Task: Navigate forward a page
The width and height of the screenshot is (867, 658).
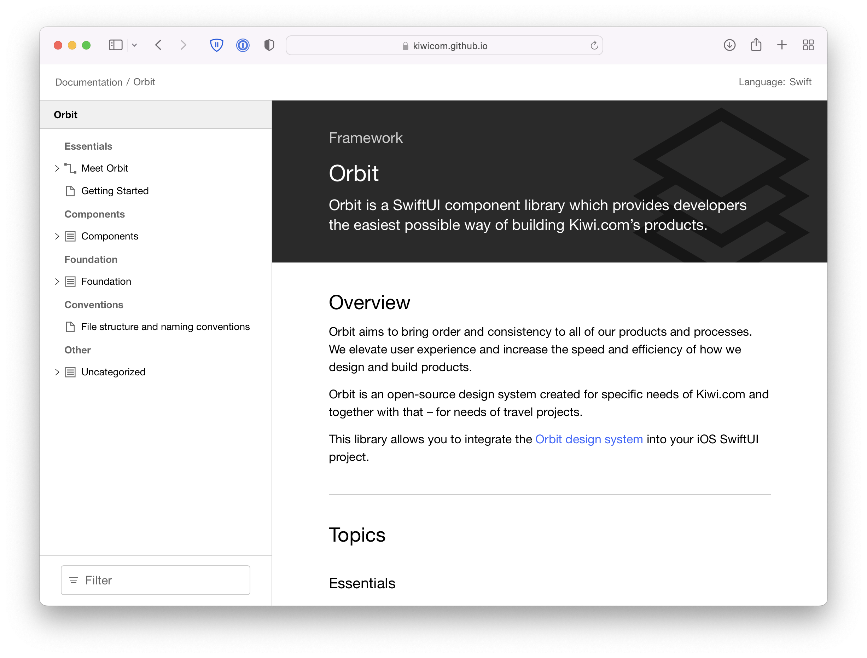Action: [183, 45]
